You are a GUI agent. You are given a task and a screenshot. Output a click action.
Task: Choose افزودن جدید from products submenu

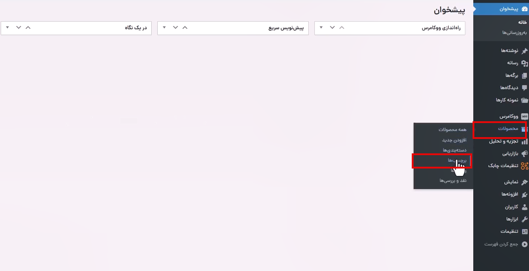point(454,140)
